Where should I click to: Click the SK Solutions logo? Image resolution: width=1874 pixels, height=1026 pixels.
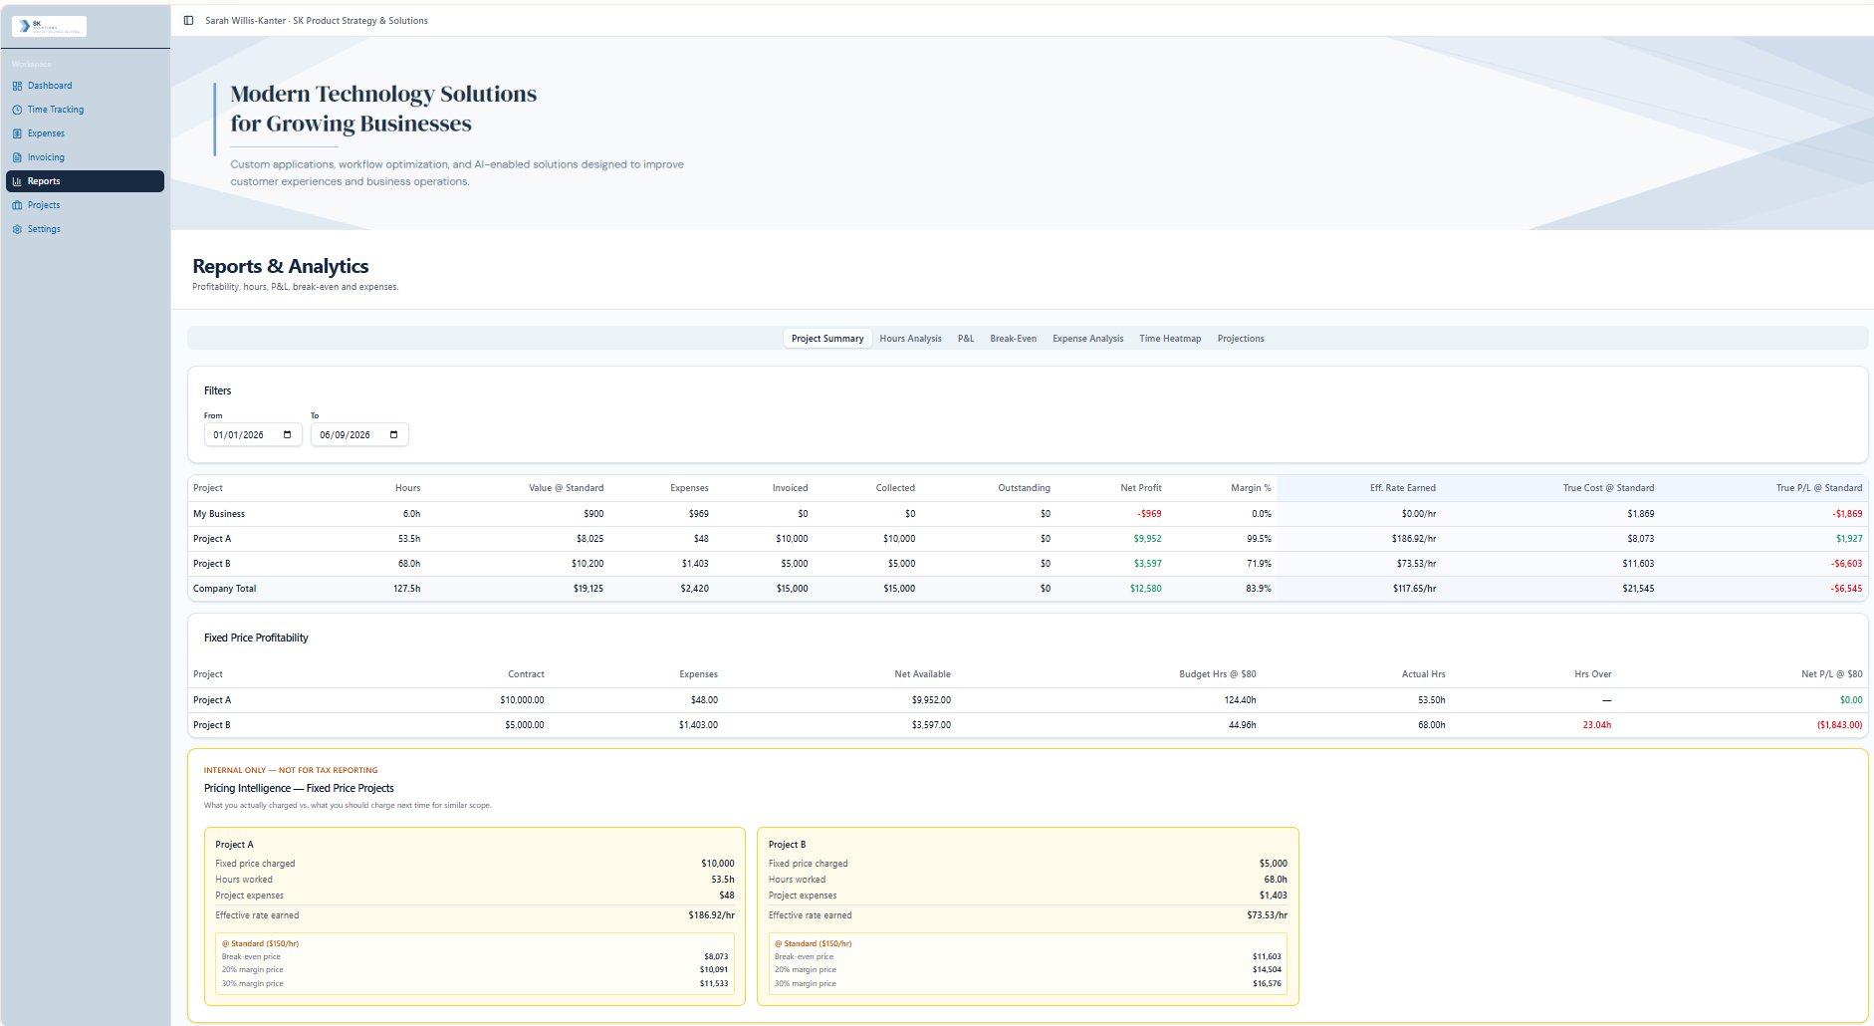[x=49, y=26]
